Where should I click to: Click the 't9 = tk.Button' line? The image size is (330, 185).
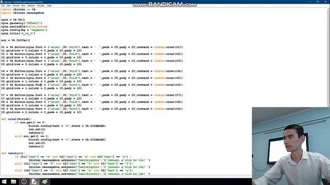point(92,109)
